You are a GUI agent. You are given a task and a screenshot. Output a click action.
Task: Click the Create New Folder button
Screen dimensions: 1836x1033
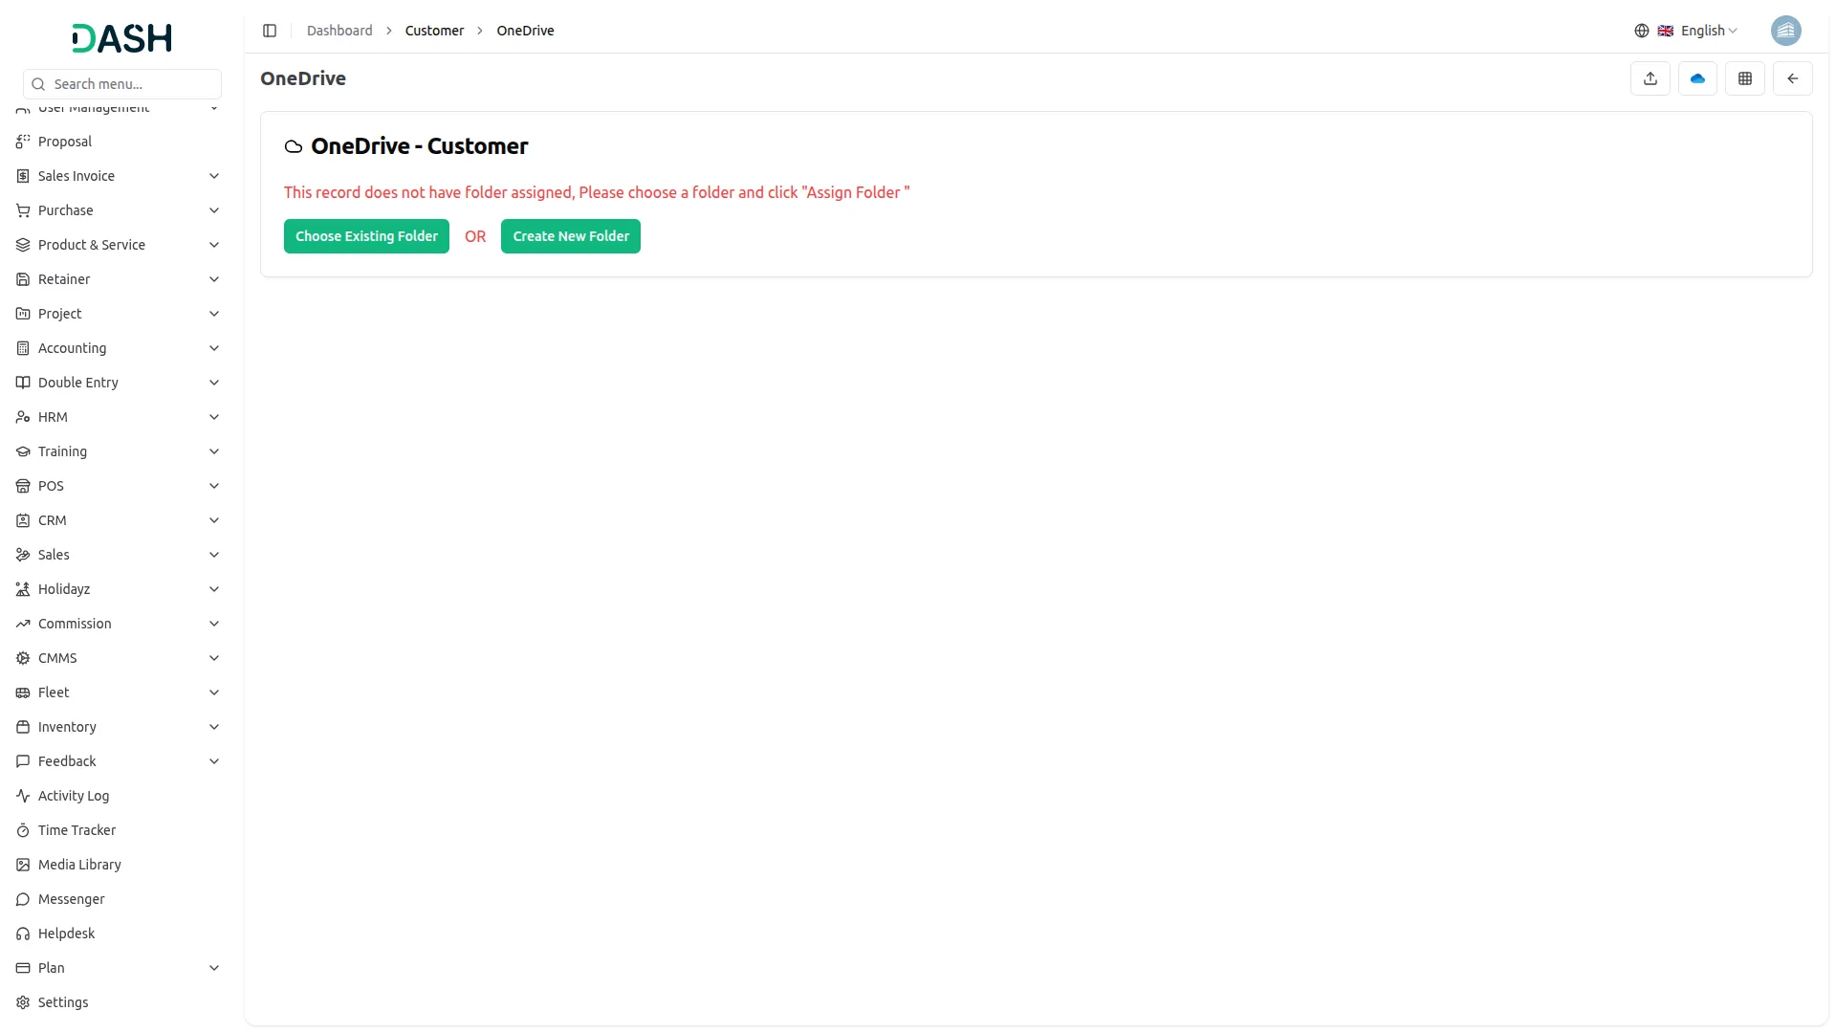[x=570, y=236]
